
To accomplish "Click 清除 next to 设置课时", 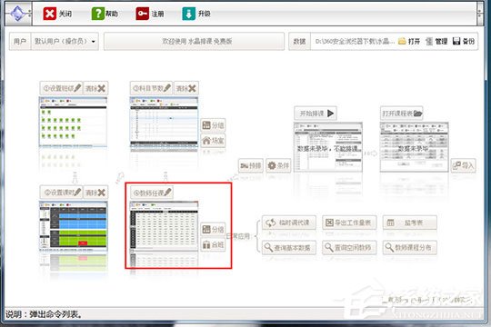I will pos(95,193).
